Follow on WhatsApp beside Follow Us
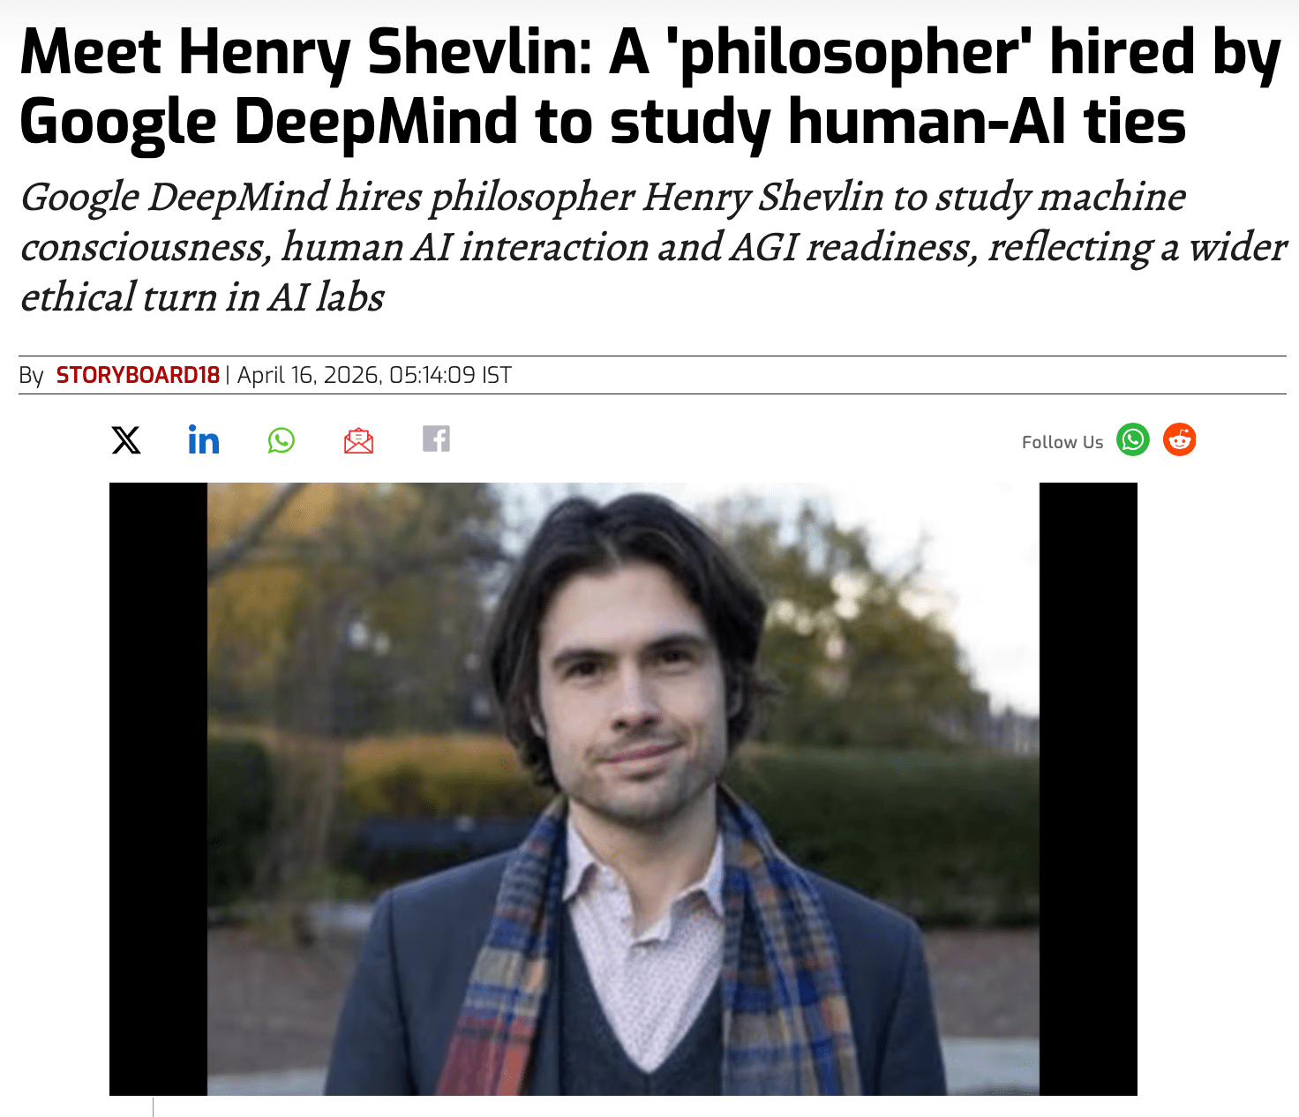This screenshot has height=1117, width=1299. (x=1133, y=439)
